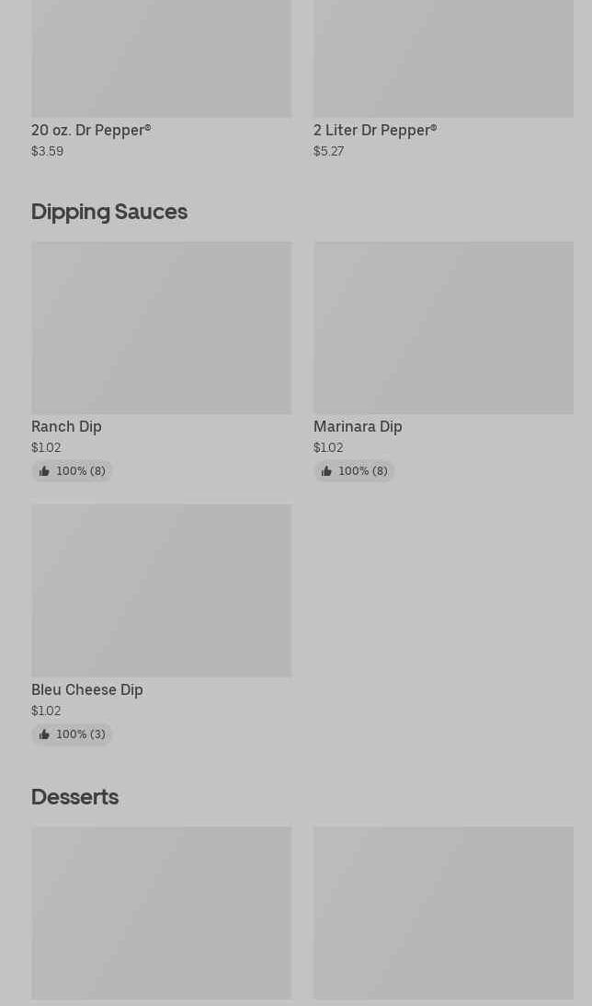Click the $5.27 price of 2 Liter Dr Pepper

(x=328, y=152)
